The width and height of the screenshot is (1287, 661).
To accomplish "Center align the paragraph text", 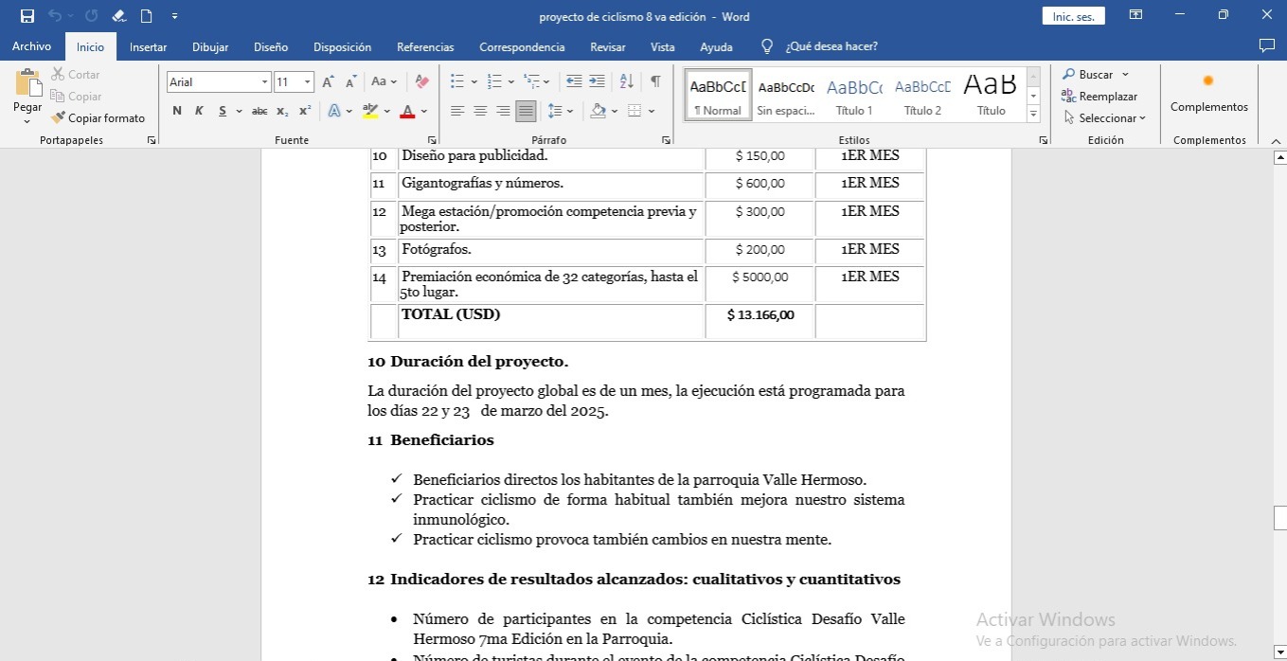I will click(x=480, y=111).
